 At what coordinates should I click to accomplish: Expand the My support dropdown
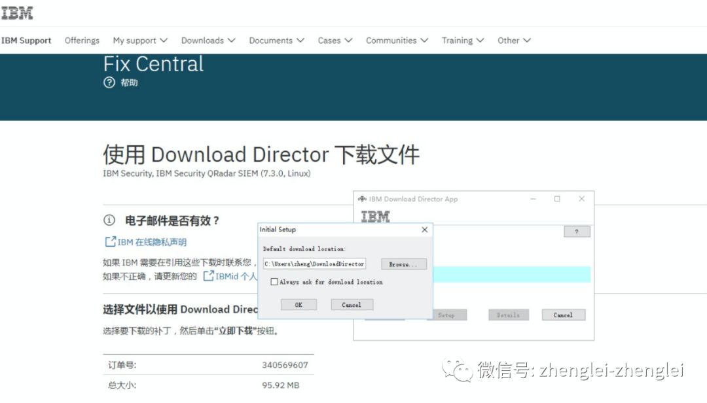(x=140, y=41)
